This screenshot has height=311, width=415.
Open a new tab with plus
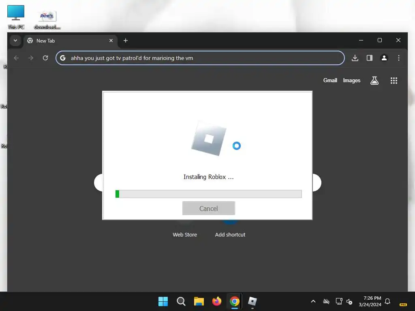pyautogui.click(x=126, y=40)
